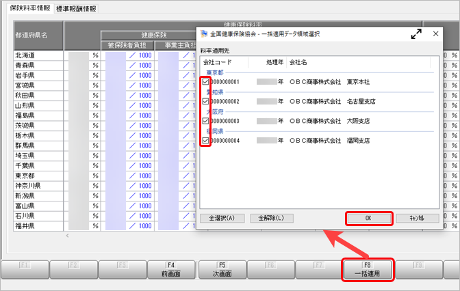Click the F8 一括適用 function key
Viewport: 460px width, 291px height.
[368, 269]
